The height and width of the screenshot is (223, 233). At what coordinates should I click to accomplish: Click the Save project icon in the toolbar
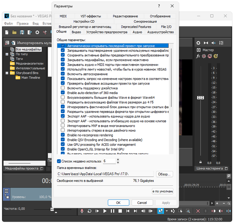coord(22,32)
